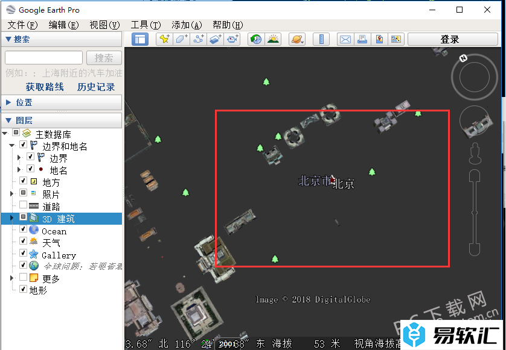Click the zoom-in end of slider

coord(475,176)
